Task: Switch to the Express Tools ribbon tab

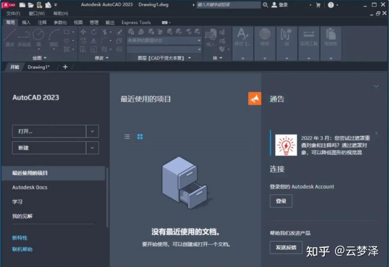Action: click(136, 22)
